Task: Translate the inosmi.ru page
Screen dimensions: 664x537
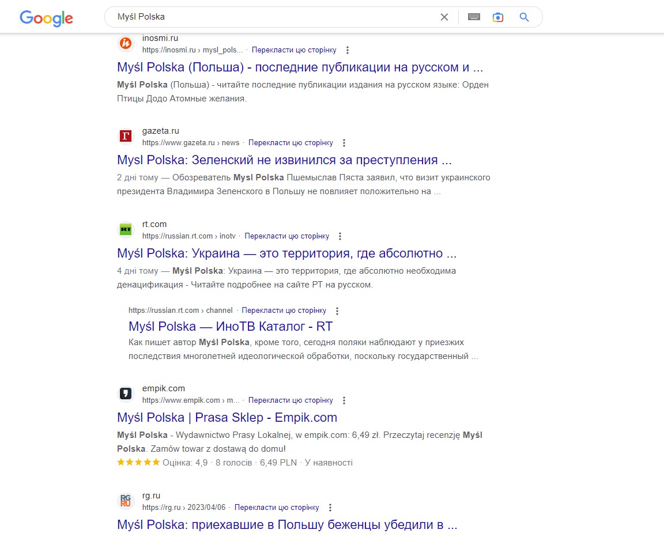Action: (294, 50)
